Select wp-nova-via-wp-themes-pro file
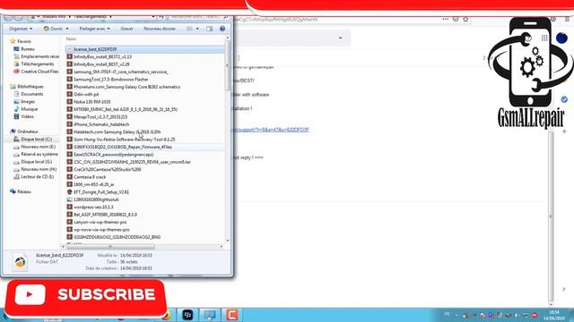This screenshot has width=574, height=322. [x=101, y=230]
